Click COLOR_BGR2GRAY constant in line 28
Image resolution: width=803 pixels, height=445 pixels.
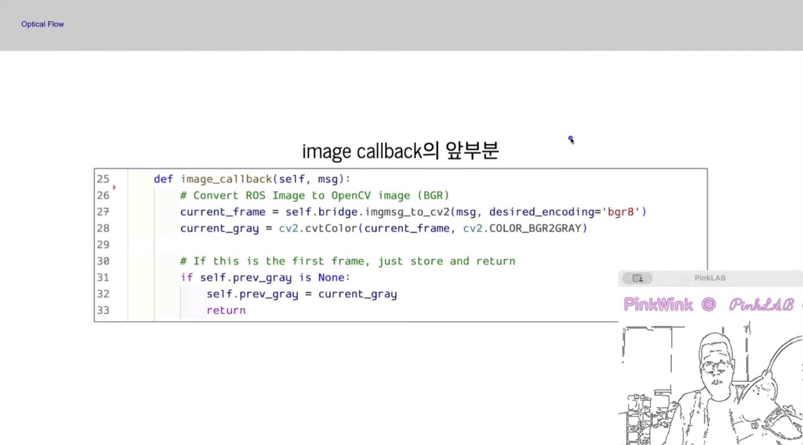tap(535, 228)
